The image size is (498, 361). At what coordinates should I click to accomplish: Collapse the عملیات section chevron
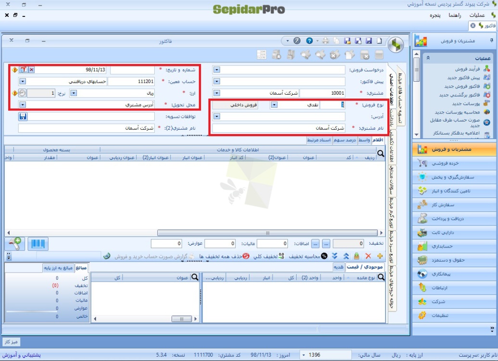click(x=428, y=58)
